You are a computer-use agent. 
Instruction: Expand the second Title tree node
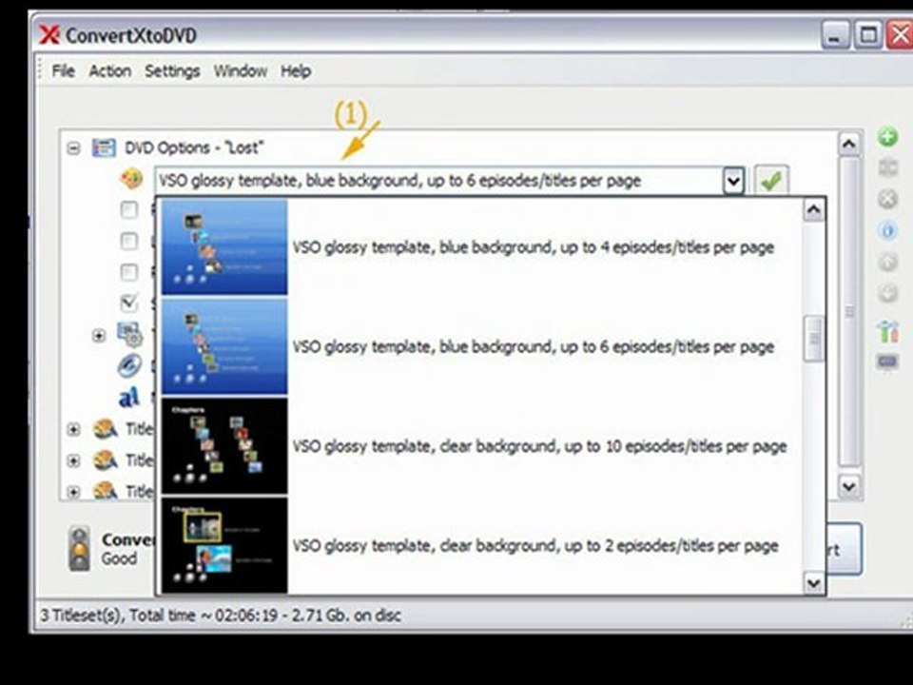click(x=73, y=460)
